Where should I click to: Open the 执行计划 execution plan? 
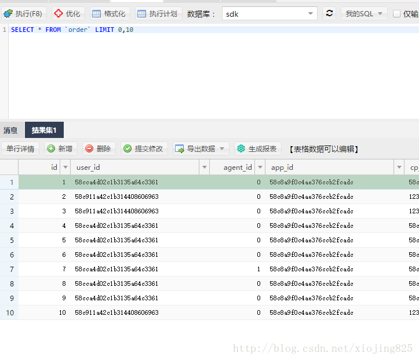tap(158, 14)
